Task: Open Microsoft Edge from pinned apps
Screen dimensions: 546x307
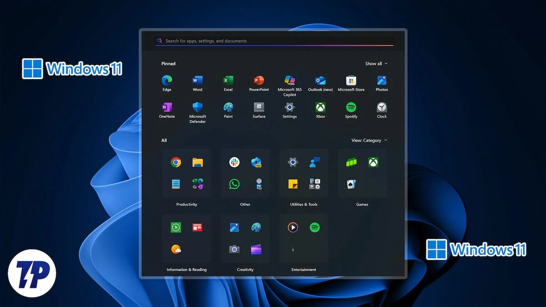Action: click(167, 81)
